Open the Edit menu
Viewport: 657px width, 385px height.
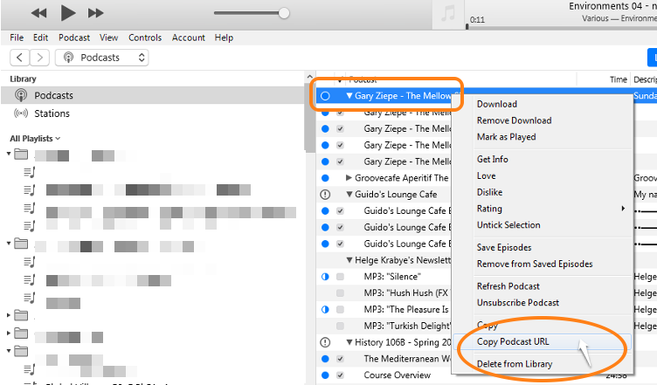(41, 38)
